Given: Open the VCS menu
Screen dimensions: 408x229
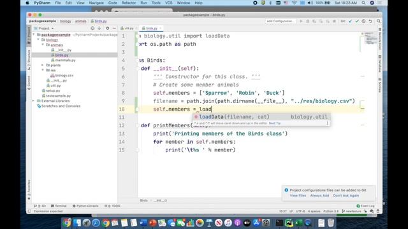Looking at the screenshot, I should [x=168, y=3].
